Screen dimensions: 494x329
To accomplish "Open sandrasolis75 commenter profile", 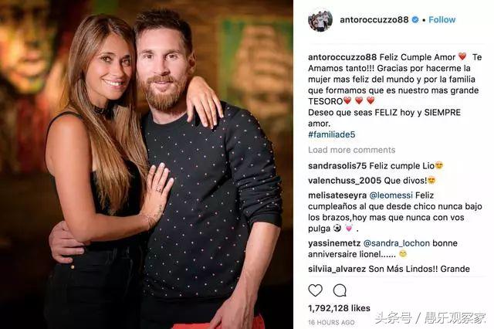I will tap(337, 166).
